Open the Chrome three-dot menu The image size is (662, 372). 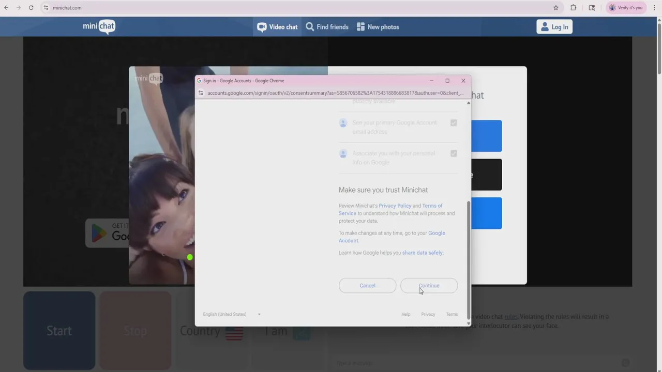point(655,8)
